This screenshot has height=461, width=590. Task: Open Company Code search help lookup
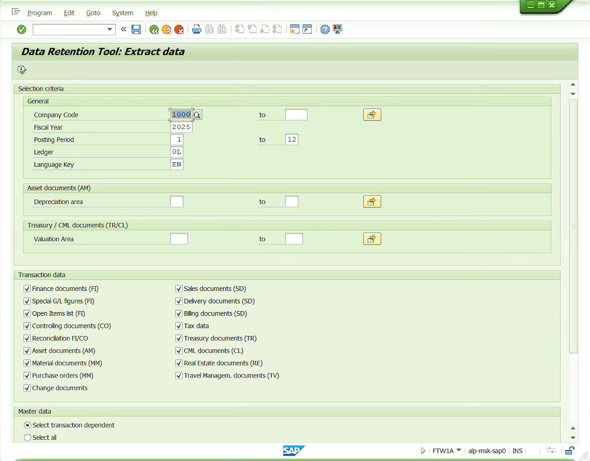[x=197, y=115]
